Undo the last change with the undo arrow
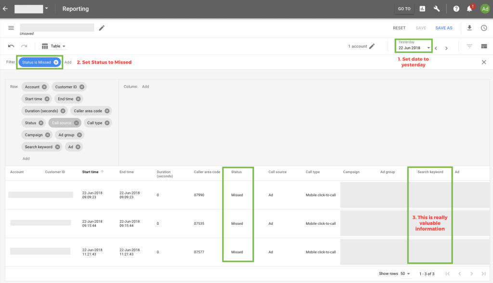 (11, 46)
